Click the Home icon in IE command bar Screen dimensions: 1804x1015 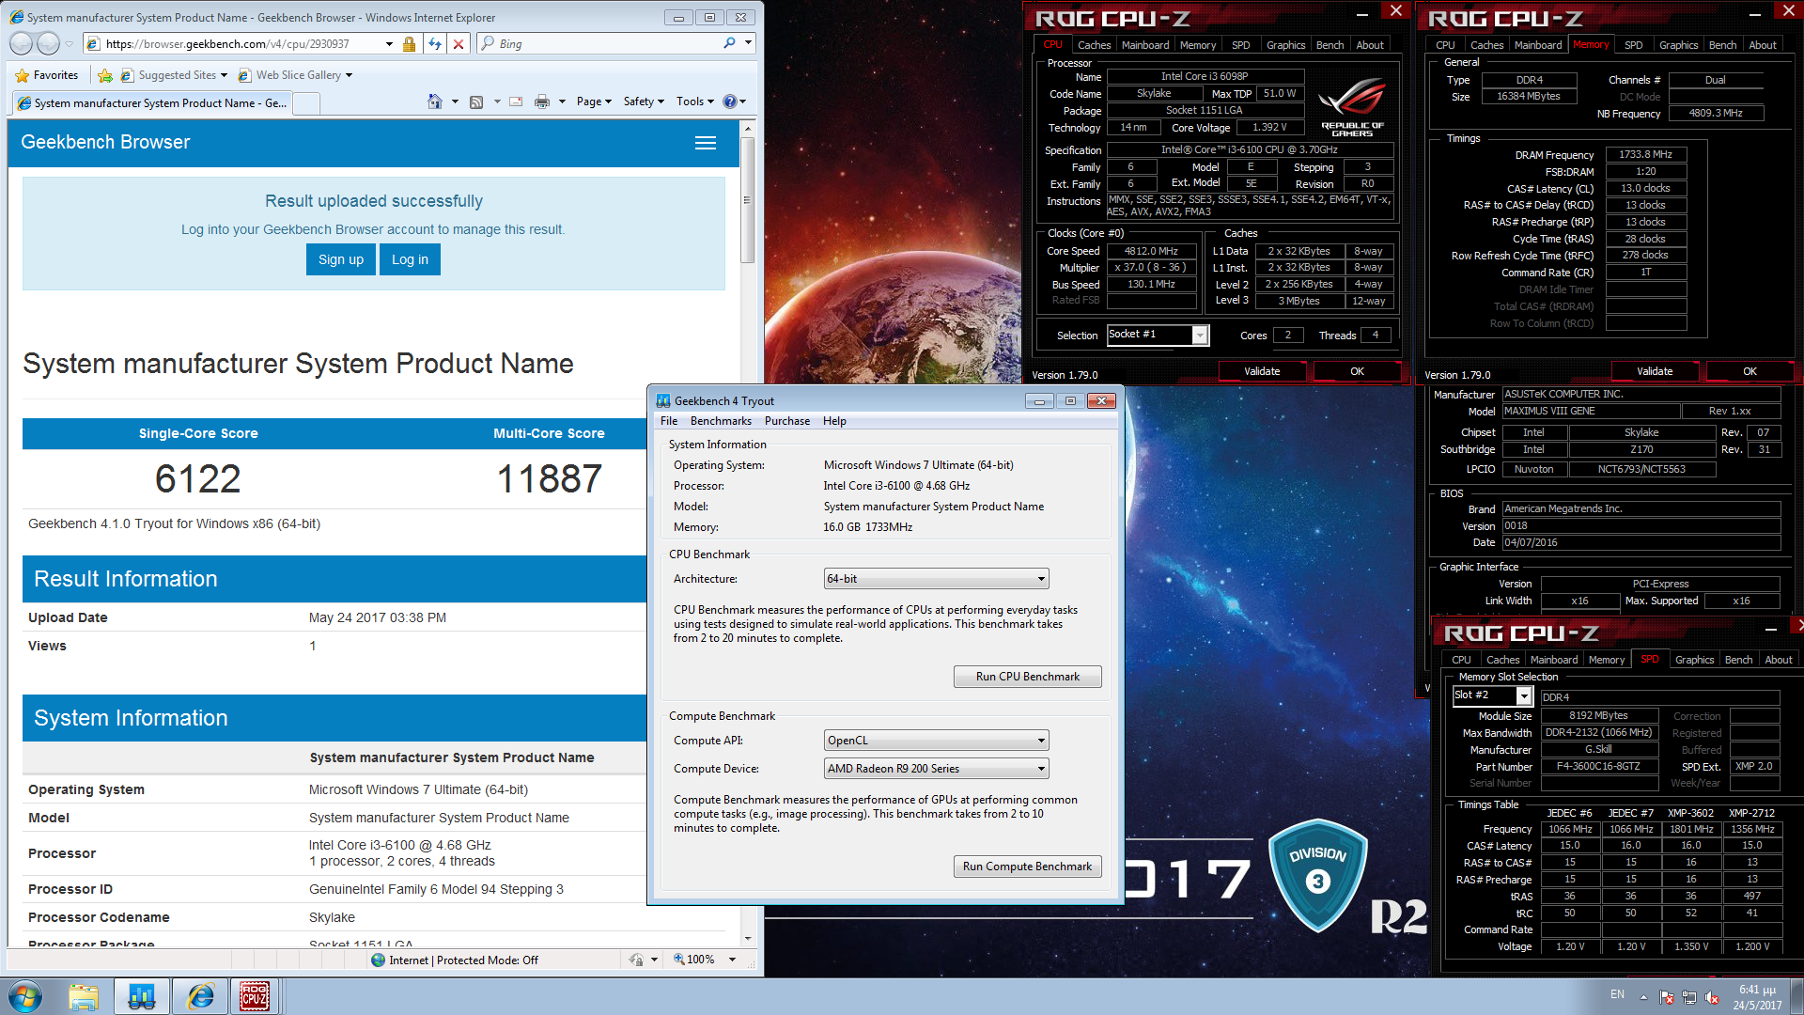(435, 101)
